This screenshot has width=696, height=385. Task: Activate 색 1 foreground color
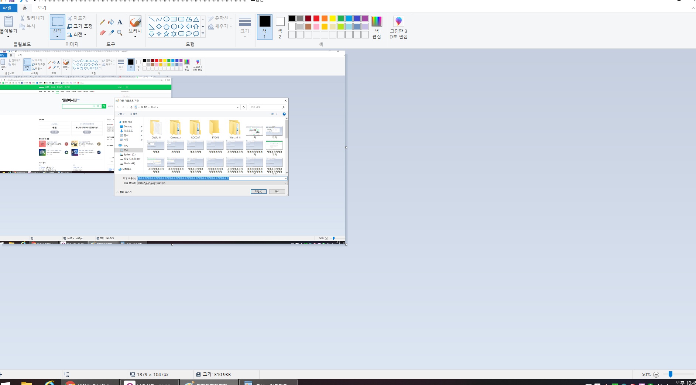click(264, 27)
